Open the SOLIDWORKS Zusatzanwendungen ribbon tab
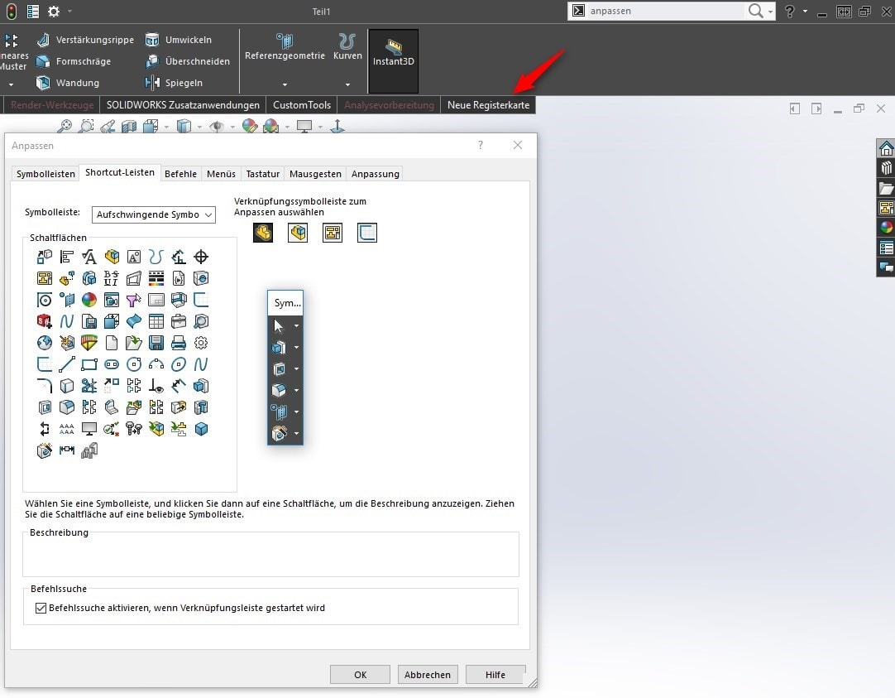The height and width of the screenshot is (698, 895). (x=183, y=105)
